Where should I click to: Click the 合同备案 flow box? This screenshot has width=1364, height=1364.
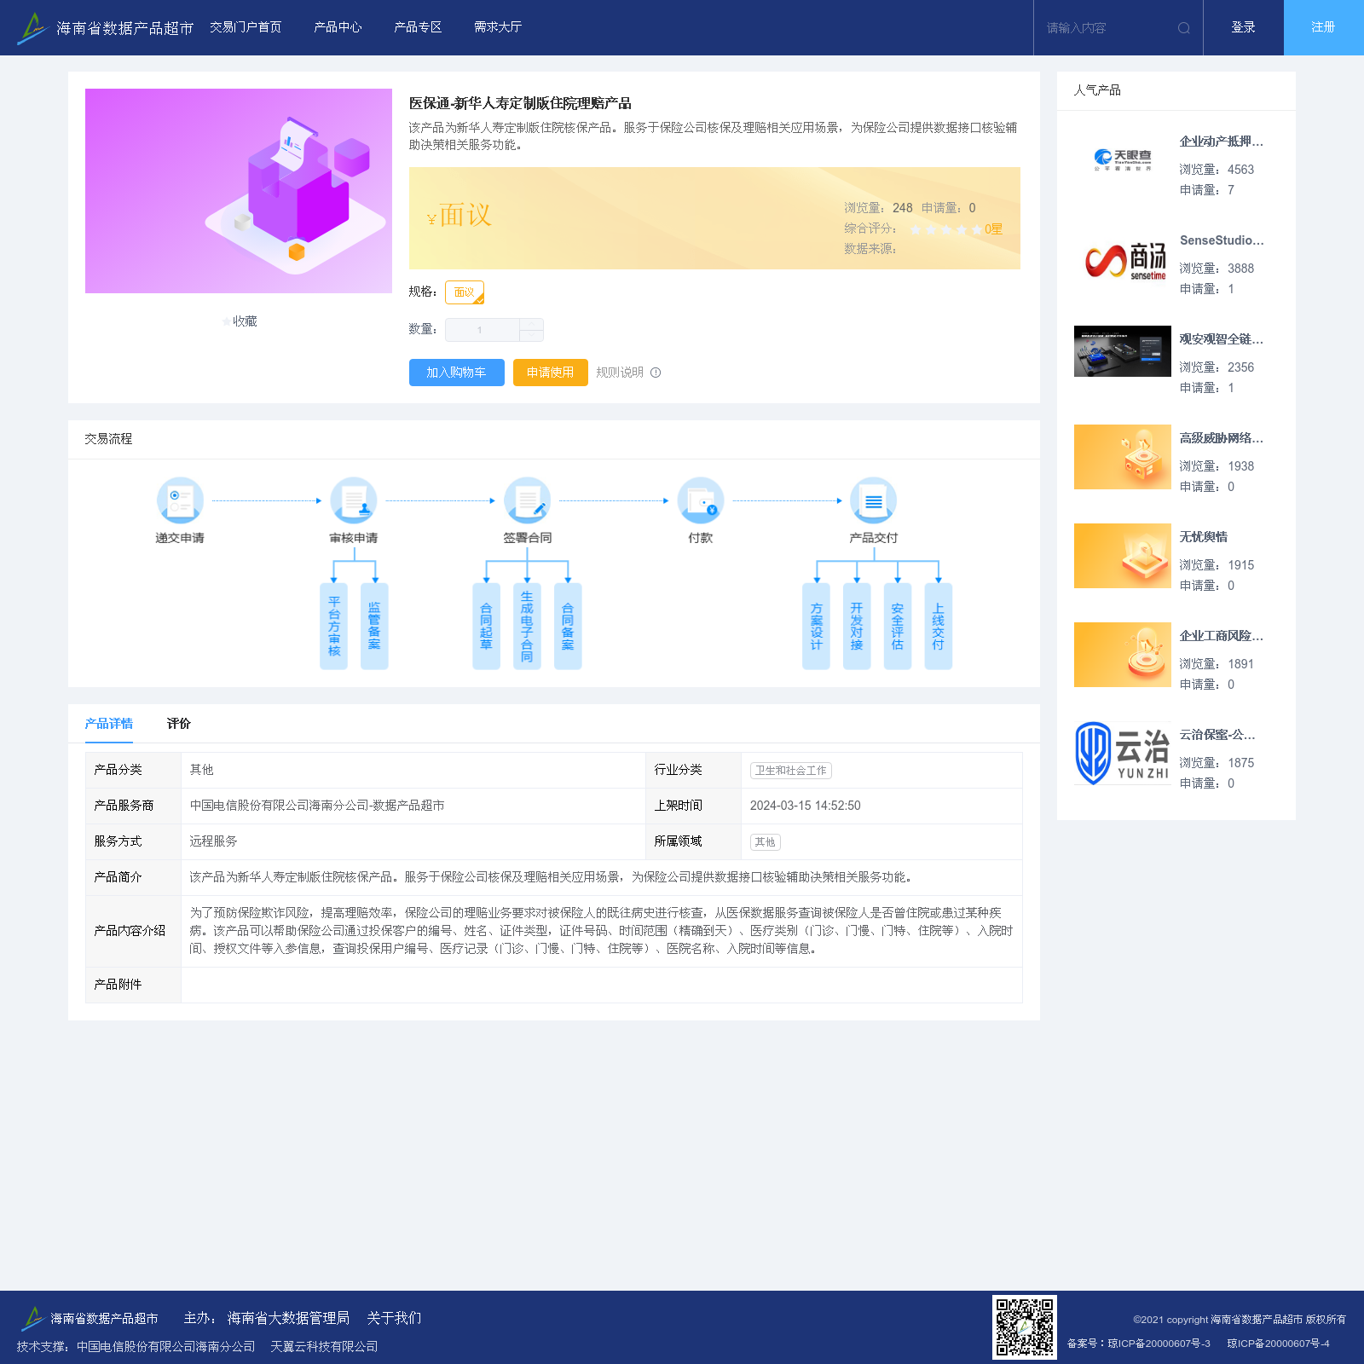(568, 626)
